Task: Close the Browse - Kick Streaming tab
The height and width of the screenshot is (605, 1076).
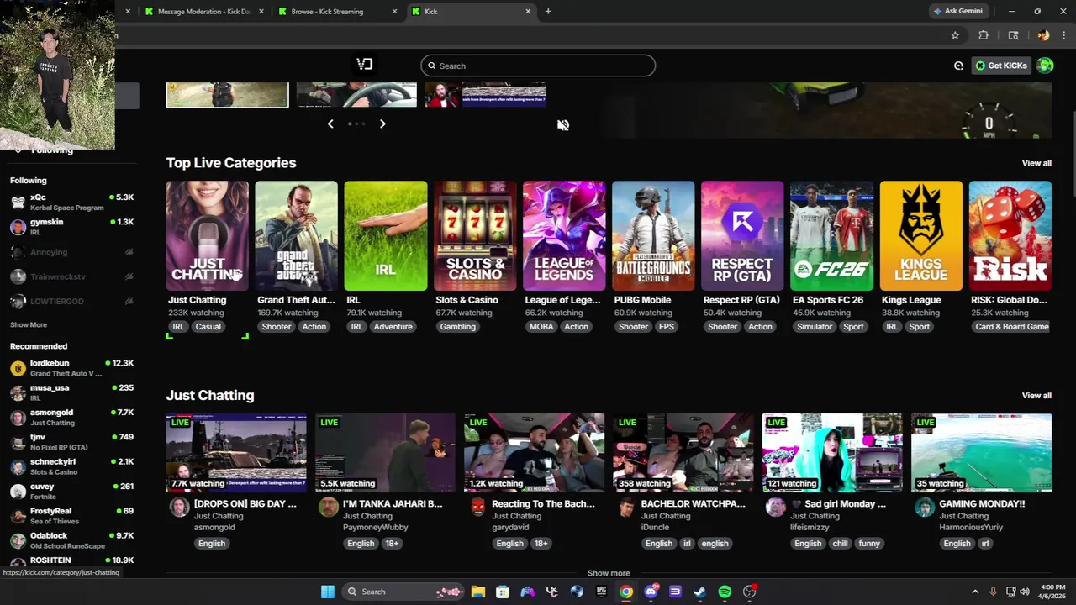Action: click(x=394, y=11)
